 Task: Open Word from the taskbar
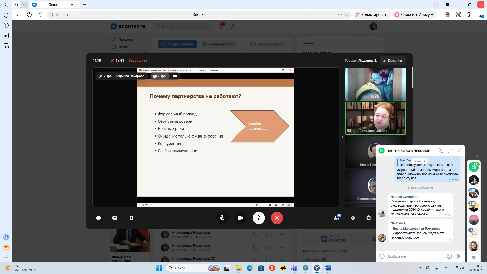coord(328,268)
